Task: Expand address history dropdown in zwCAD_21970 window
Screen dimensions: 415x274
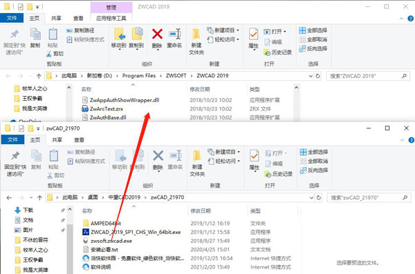Action: point(311,197)
